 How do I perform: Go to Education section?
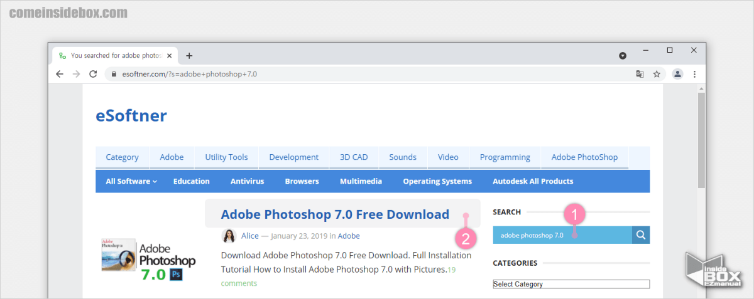coord(192,181)
